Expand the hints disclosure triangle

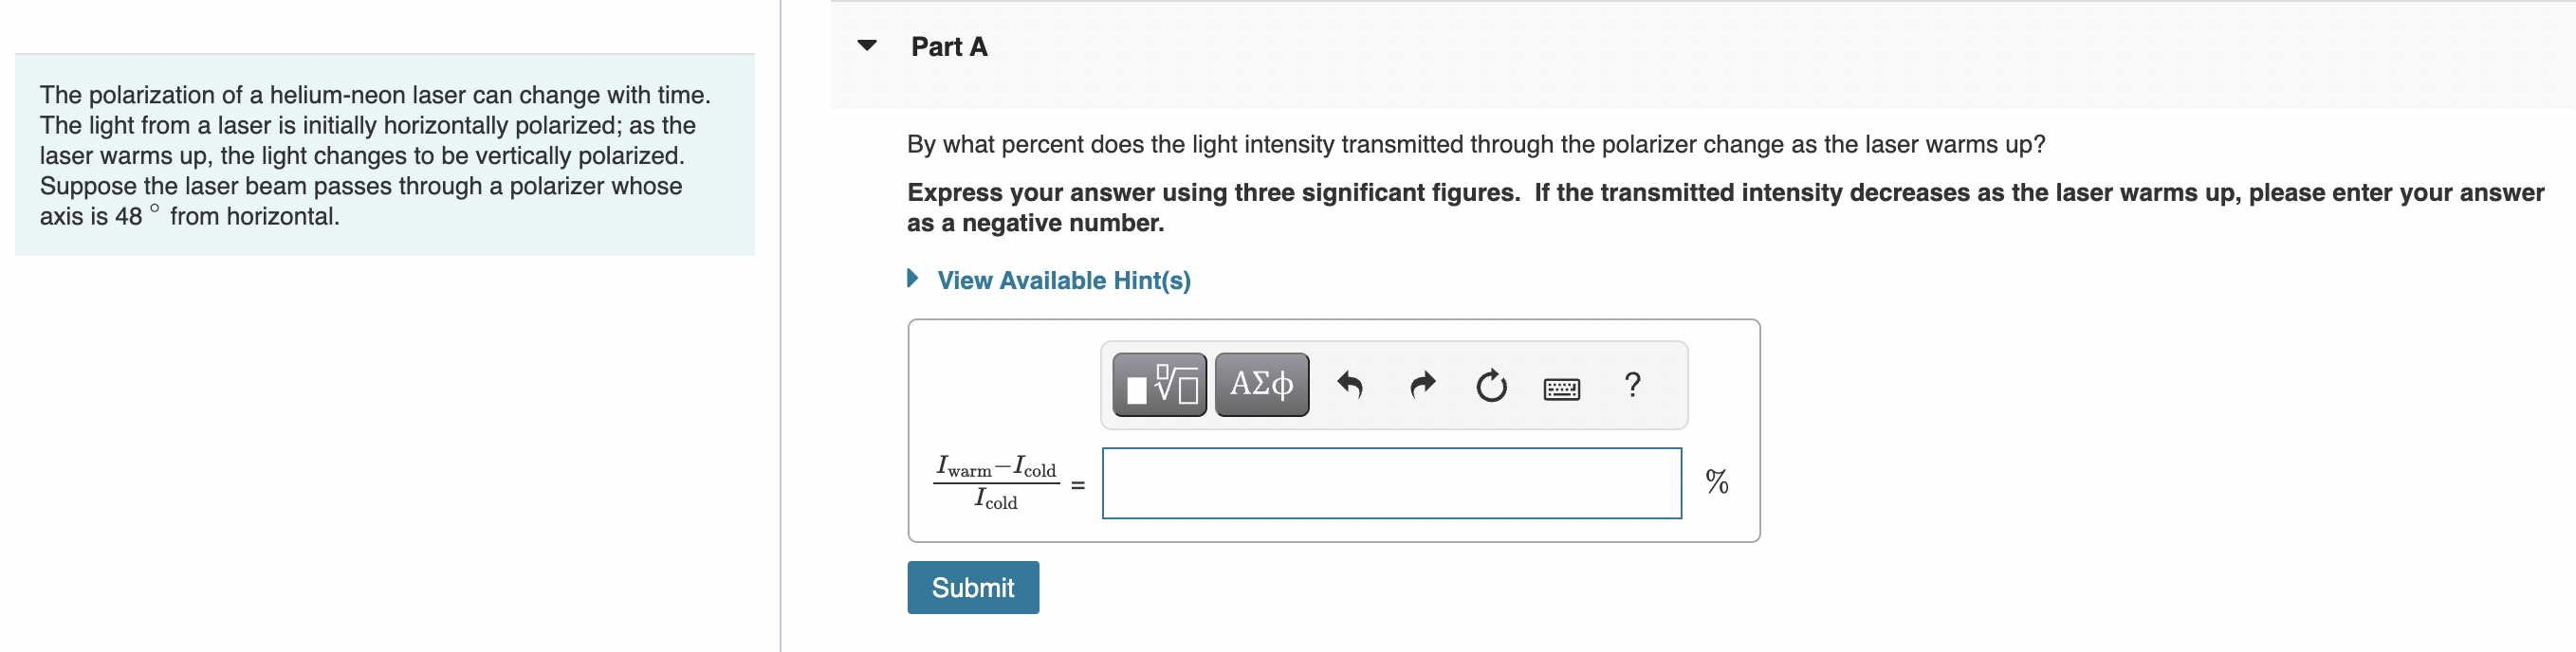click(912, 279)
